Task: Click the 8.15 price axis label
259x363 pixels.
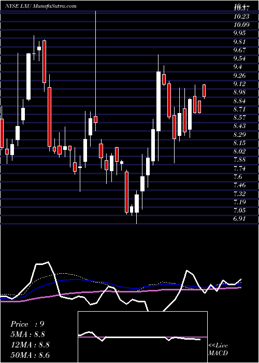Action: coord(240,143)
